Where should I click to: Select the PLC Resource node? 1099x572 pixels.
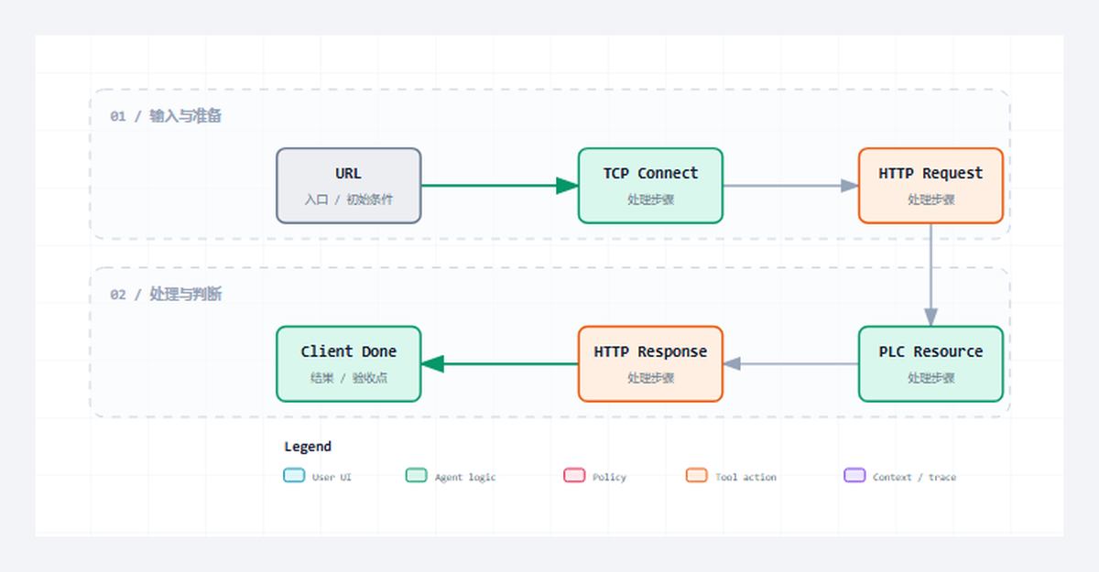(930, 364)
